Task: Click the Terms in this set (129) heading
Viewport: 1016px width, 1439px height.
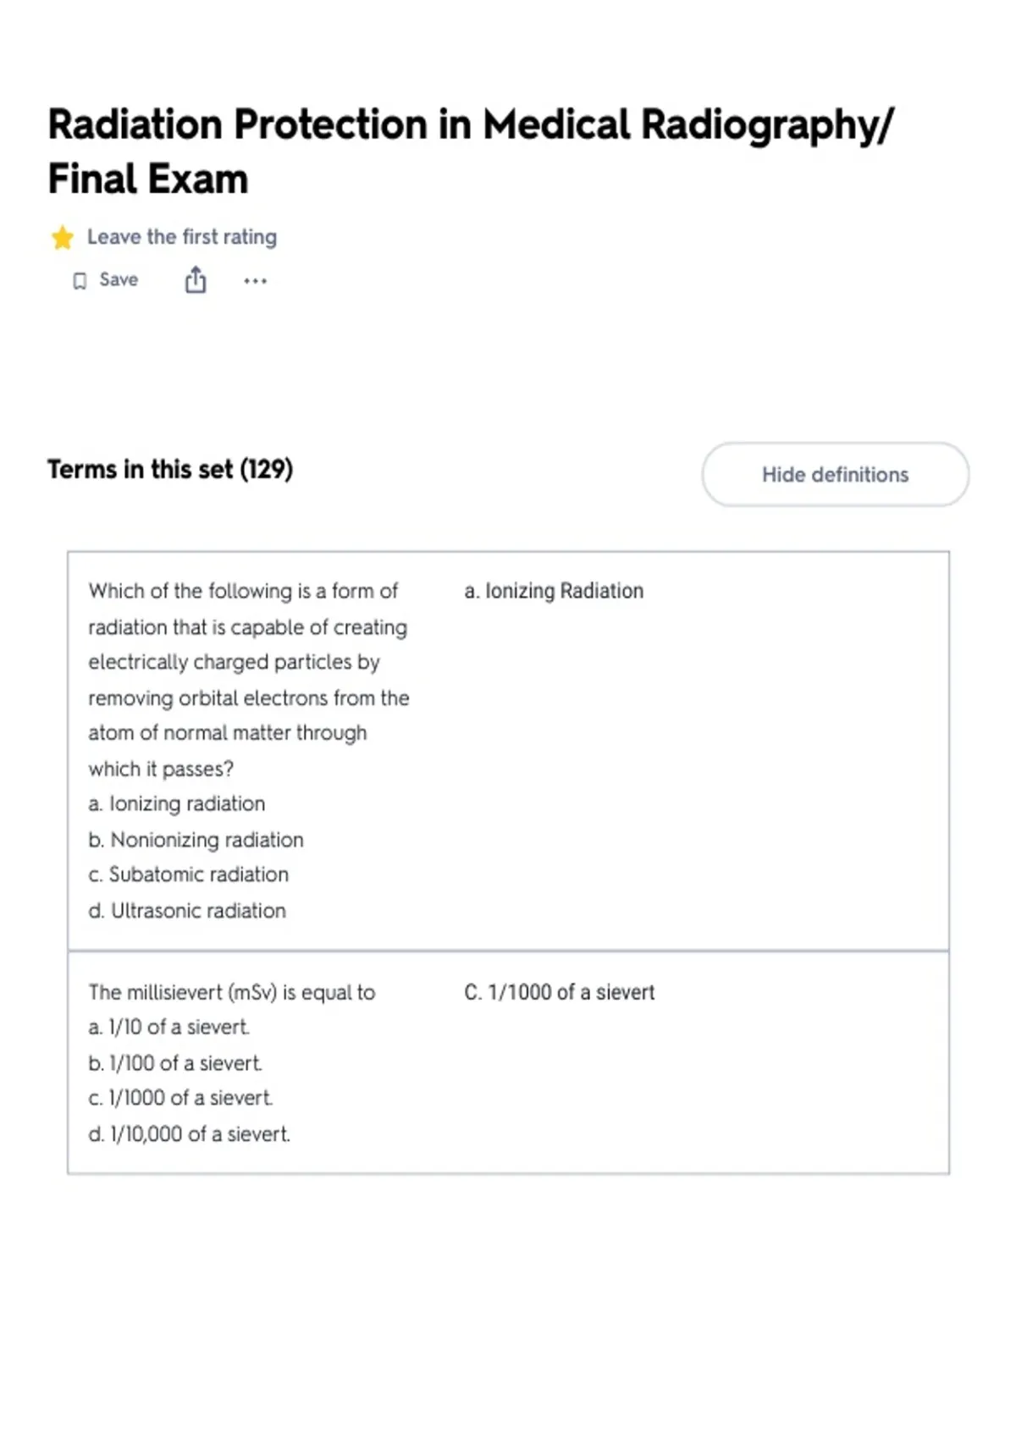Action: (x=170, y=470)
